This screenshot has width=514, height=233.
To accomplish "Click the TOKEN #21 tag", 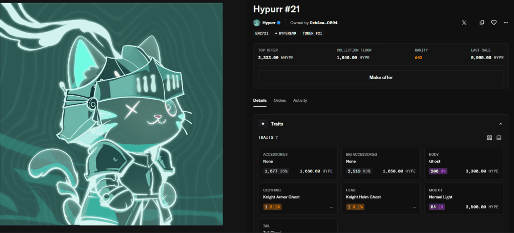I will pos(312,34).
